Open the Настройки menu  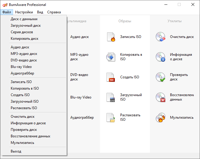(24, 12)
